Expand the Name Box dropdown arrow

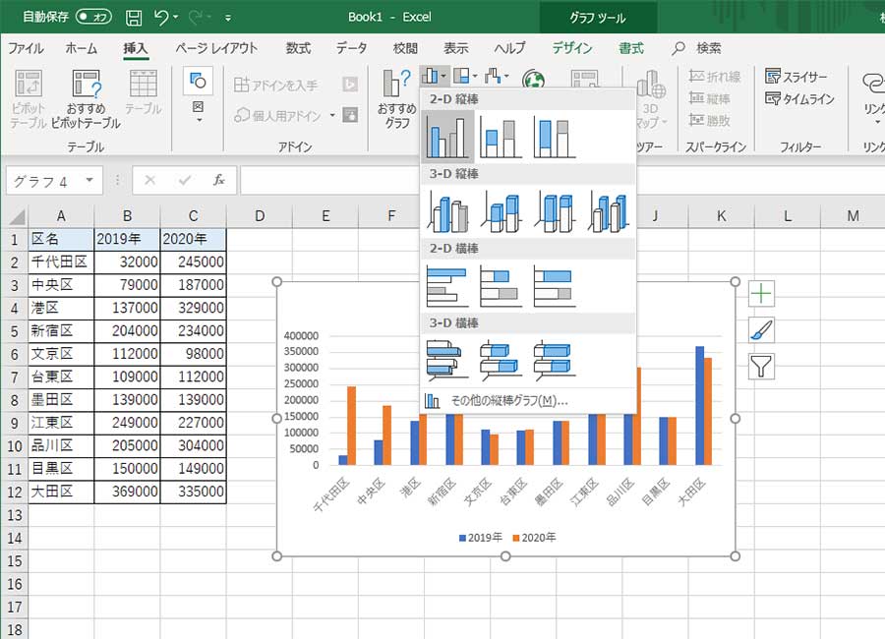(x=90, y=181)
